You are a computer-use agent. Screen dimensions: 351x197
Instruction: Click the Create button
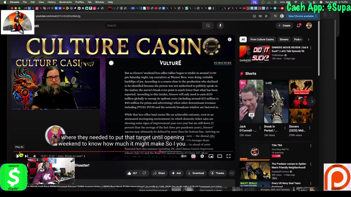coord(284,25)
